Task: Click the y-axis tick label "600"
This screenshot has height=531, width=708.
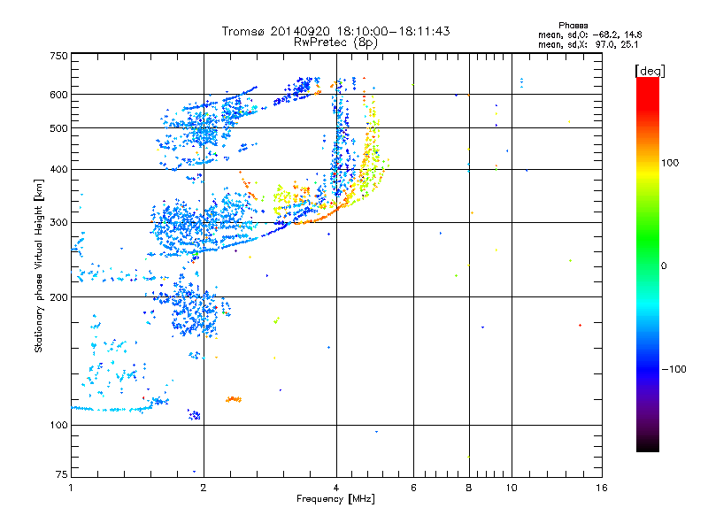Action: coord(58,95)
